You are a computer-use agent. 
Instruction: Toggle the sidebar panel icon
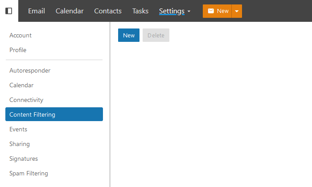click(x=8, y=11)
